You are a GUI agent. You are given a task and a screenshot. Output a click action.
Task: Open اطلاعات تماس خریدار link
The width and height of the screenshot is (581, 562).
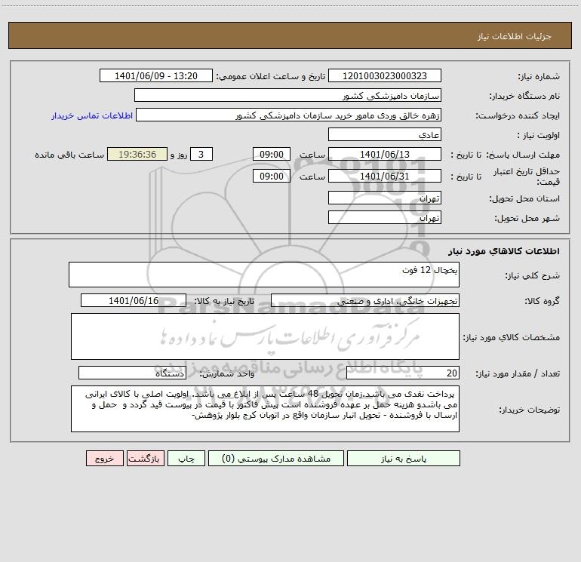click(x=92, y=115)
